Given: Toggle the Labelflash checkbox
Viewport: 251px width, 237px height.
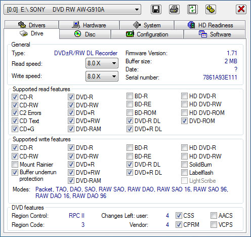Looking at the screenshot, I should [184, 173].
